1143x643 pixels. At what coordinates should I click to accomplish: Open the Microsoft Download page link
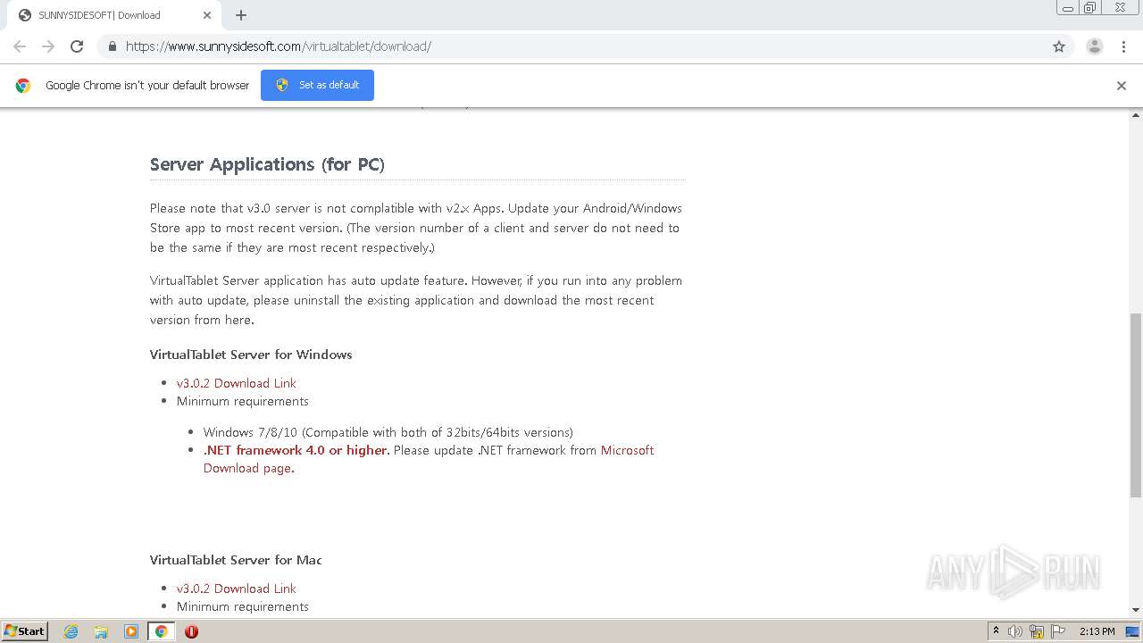429,459
